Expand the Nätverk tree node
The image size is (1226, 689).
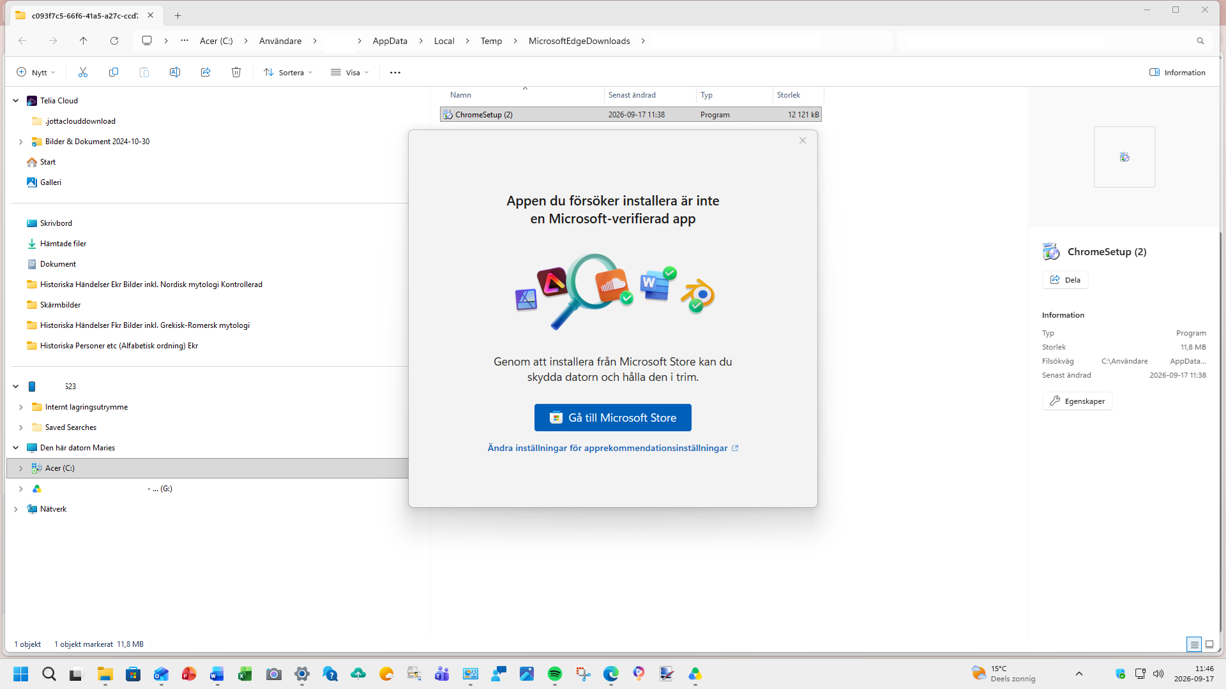[x=16, y=509]
